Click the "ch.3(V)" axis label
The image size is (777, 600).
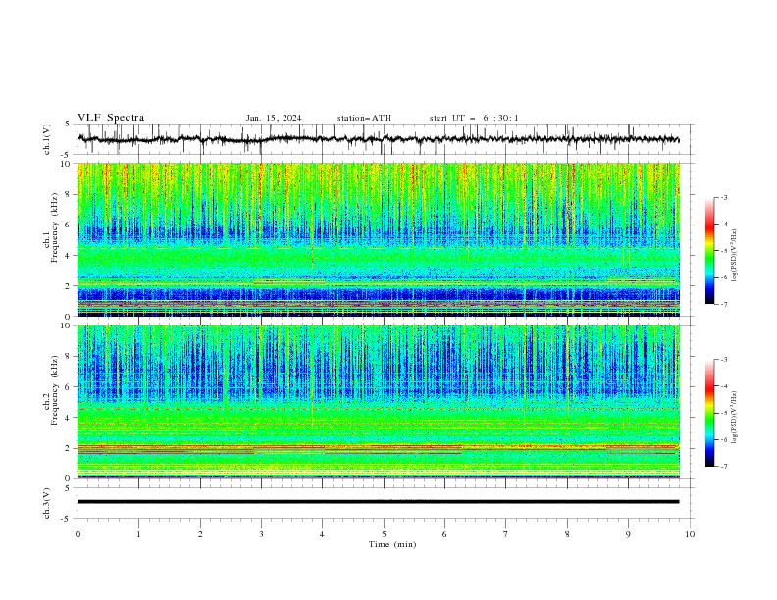click(47, 503)
